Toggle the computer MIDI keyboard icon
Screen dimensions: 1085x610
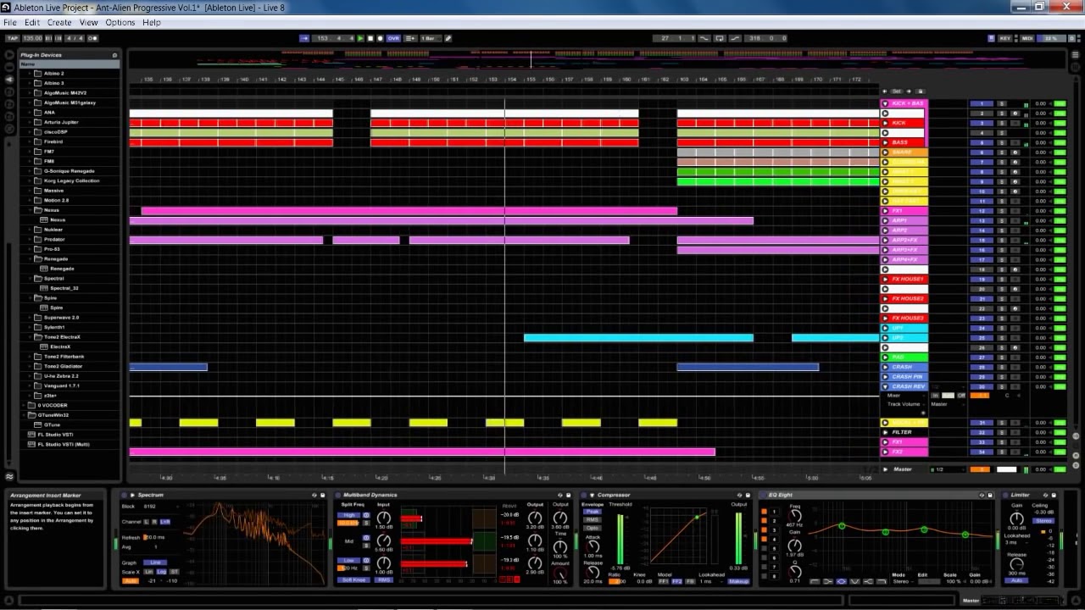tap(991, 38)
